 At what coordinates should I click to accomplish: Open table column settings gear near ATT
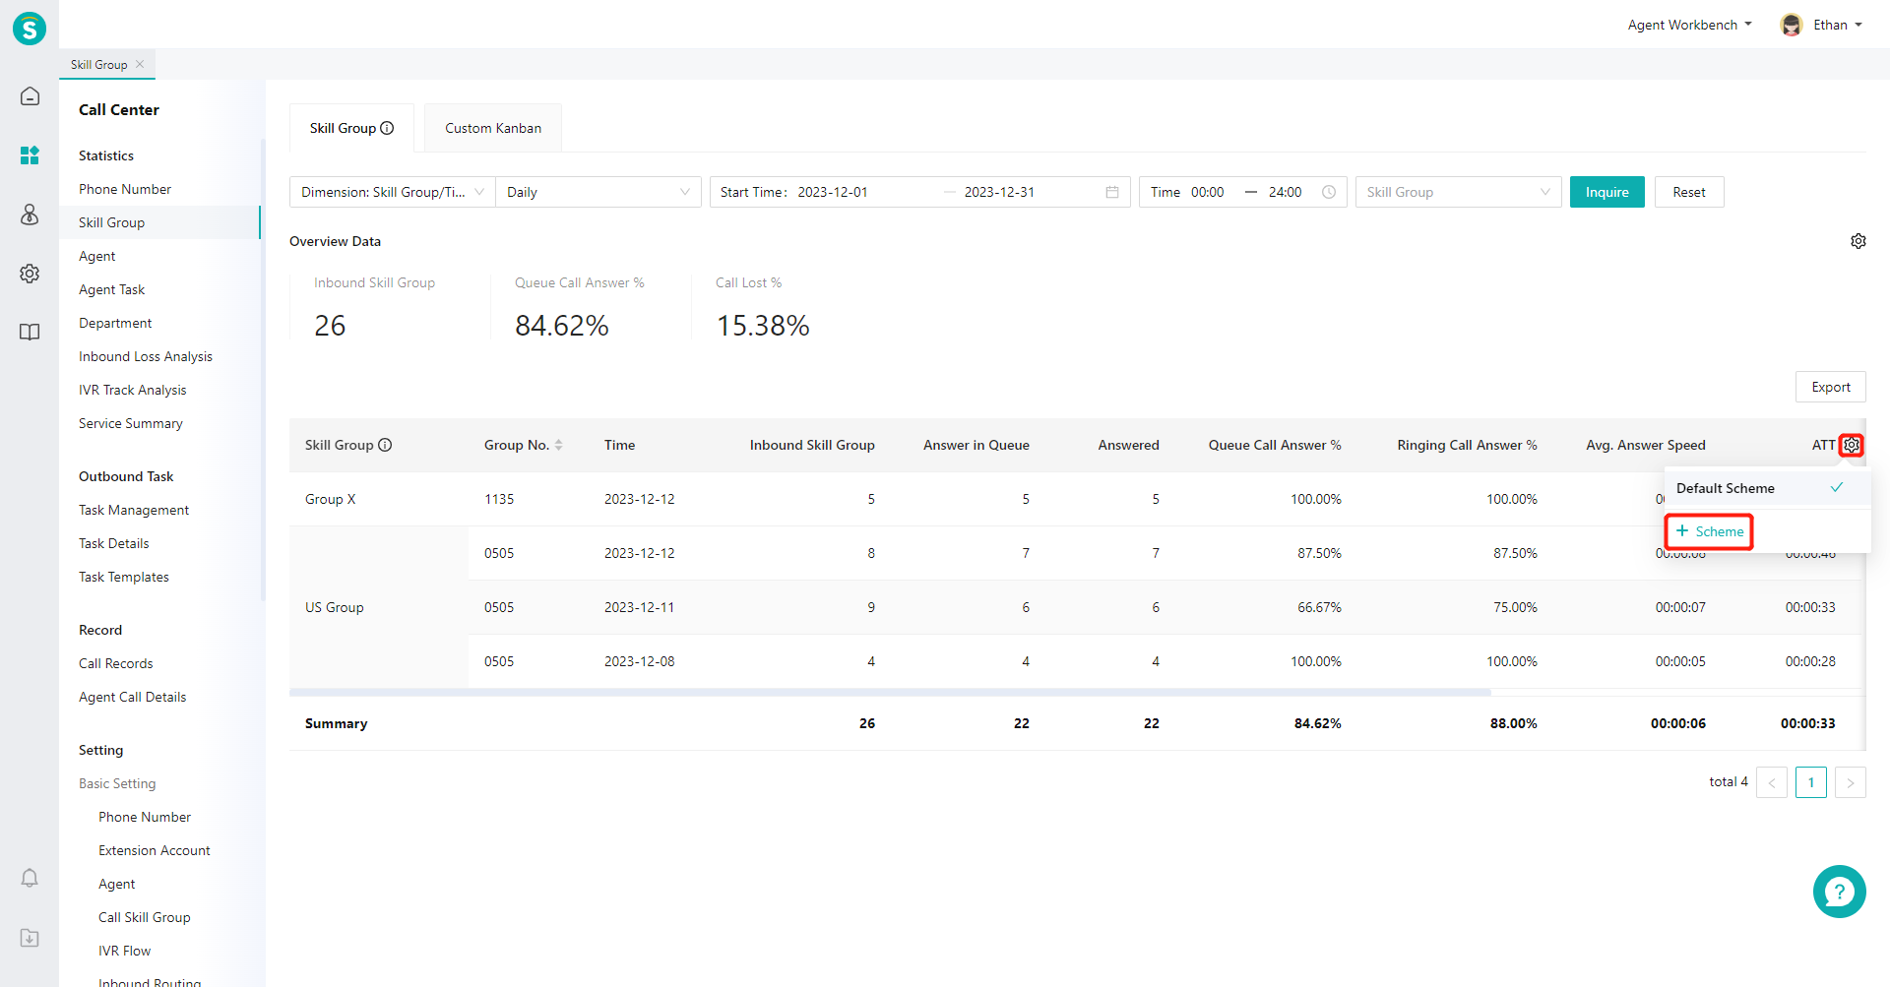tap(1852, 445)
